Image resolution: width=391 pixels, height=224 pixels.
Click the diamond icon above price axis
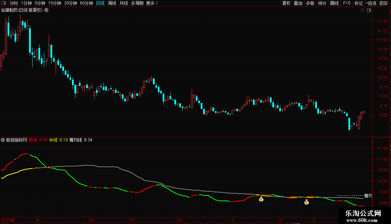363,10
